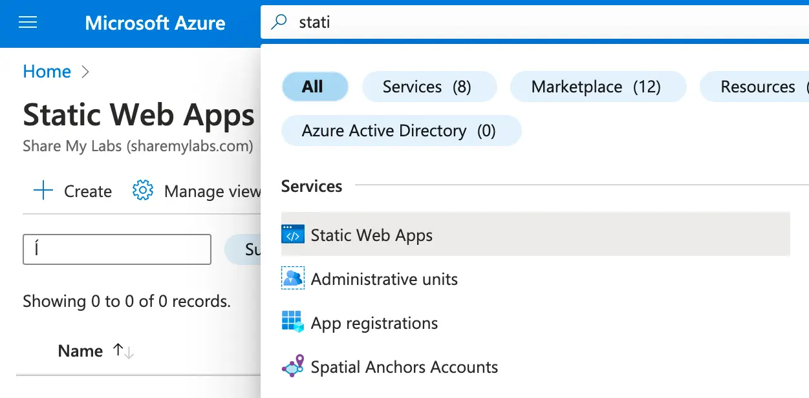Click the plus icon beside Create

coord(43,191)
